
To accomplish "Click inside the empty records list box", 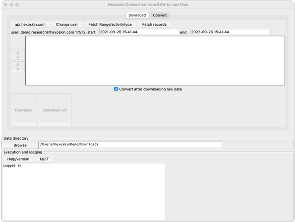I will (155, 60).
